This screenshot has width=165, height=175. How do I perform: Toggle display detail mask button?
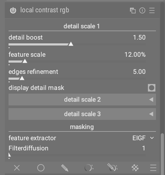[152, 88]
